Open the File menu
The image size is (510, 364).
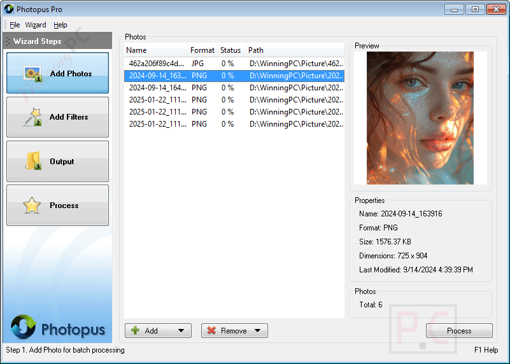[15, 25]
